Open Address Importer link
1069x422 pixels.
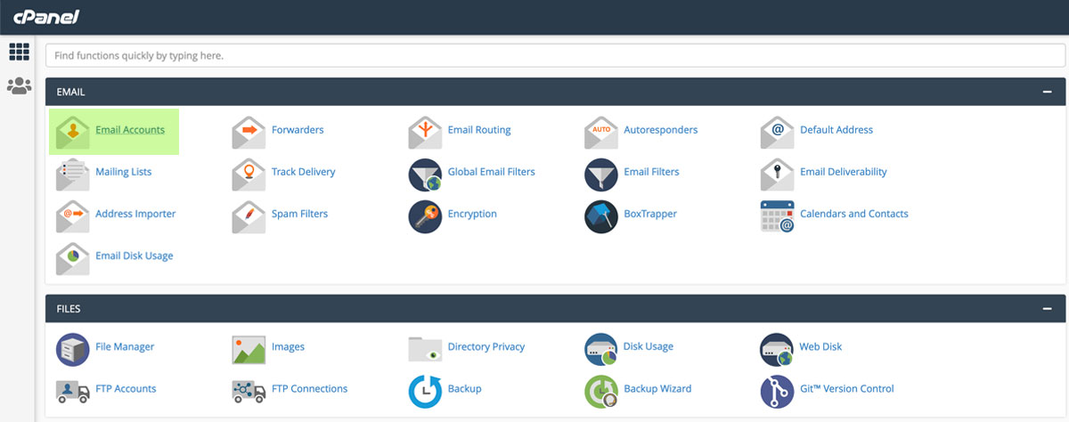tap(135, 214)
